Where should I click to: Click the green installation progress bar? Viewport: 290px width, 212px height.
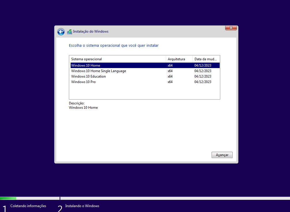tap(8, 198)
